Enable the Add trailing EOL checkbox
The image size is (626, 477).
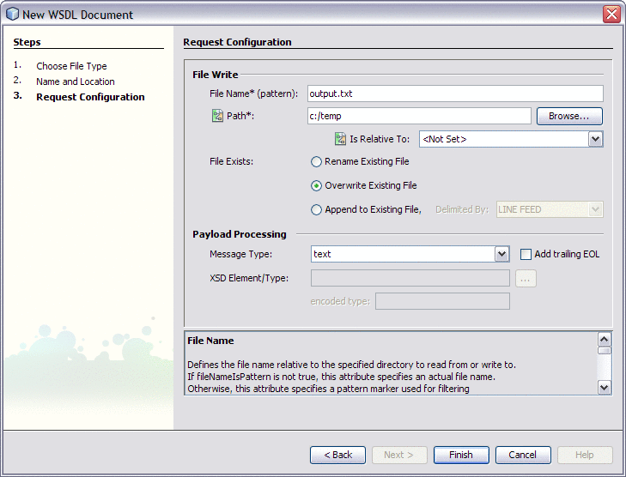point(526,254)
